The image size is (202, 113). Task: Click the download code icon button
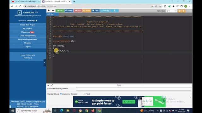click(114, 11)
